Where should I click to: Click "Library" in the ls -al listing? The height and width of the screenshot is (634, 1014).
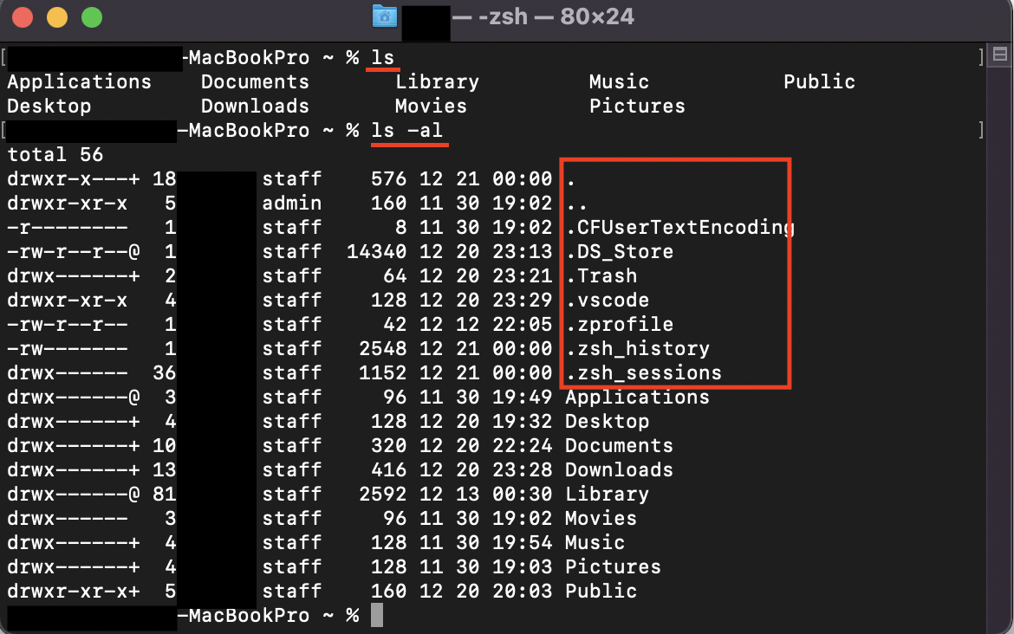[x=607, y=495]
